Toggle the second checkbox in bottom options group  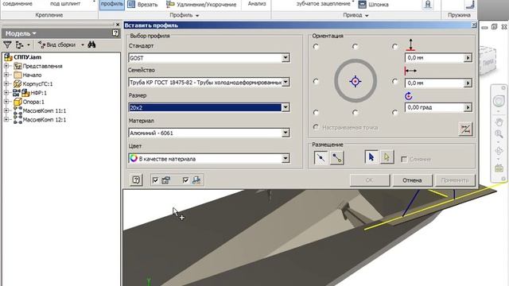coord(185,180)
